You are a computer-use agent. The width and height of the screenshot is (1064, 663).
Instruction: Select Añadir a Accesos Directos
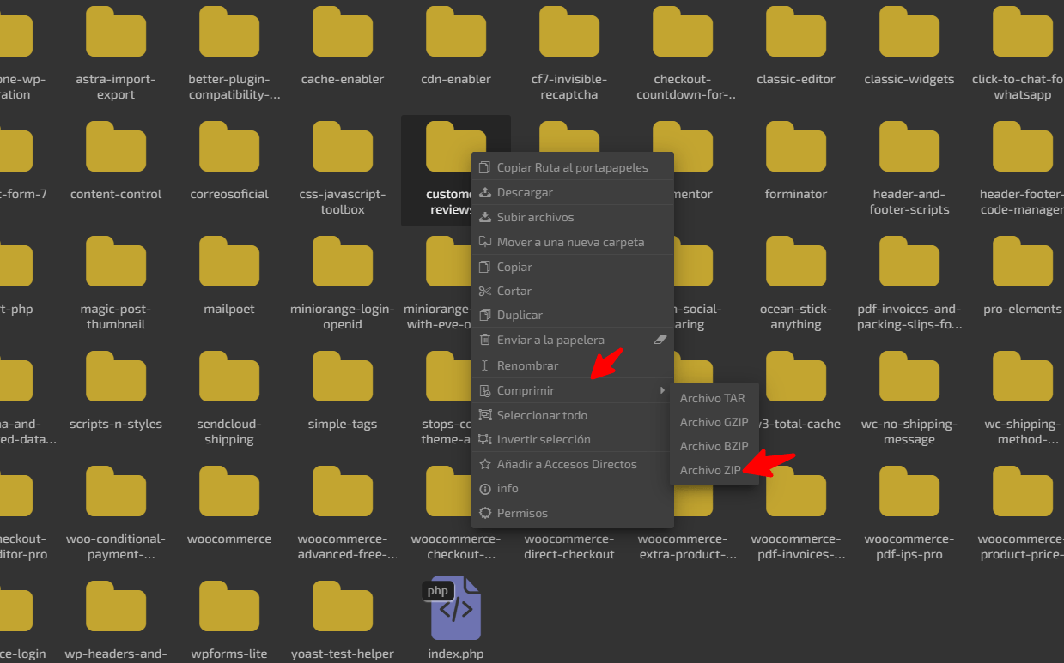573,464
